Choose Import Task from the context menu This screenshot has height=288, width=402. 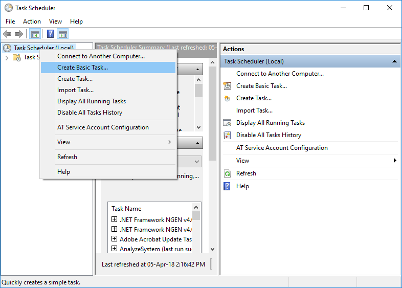point(75,90)
